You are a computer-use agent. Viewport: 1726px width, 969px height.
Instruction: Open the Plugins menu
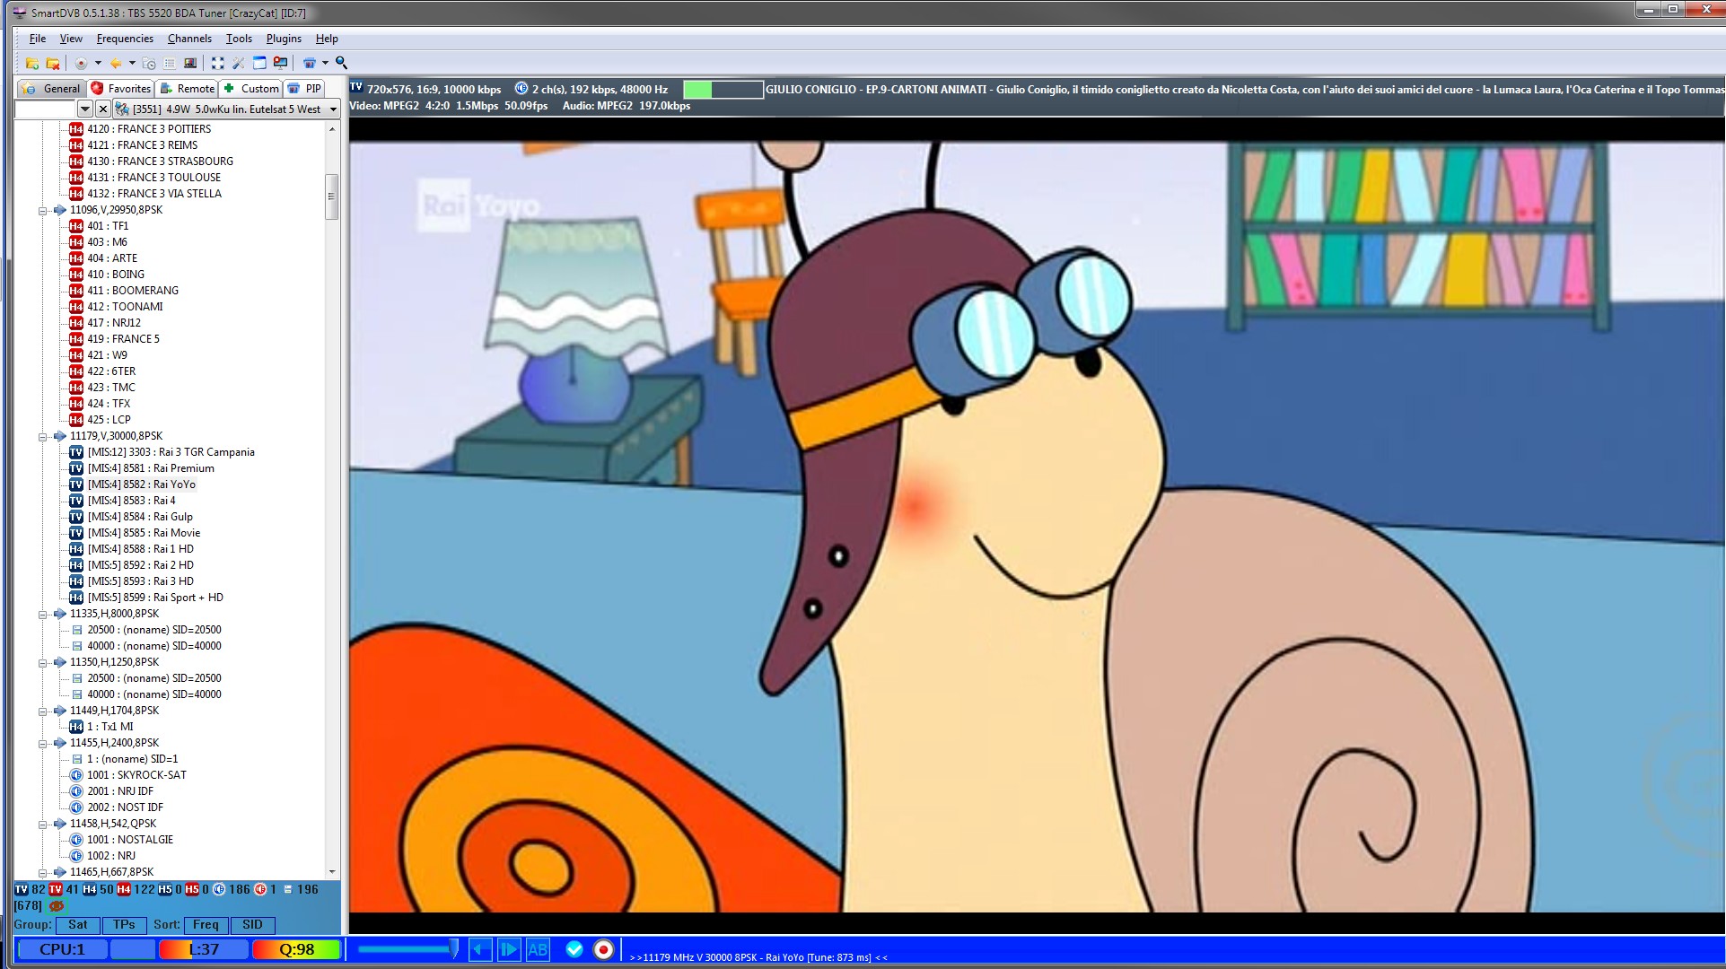[284, 39]
